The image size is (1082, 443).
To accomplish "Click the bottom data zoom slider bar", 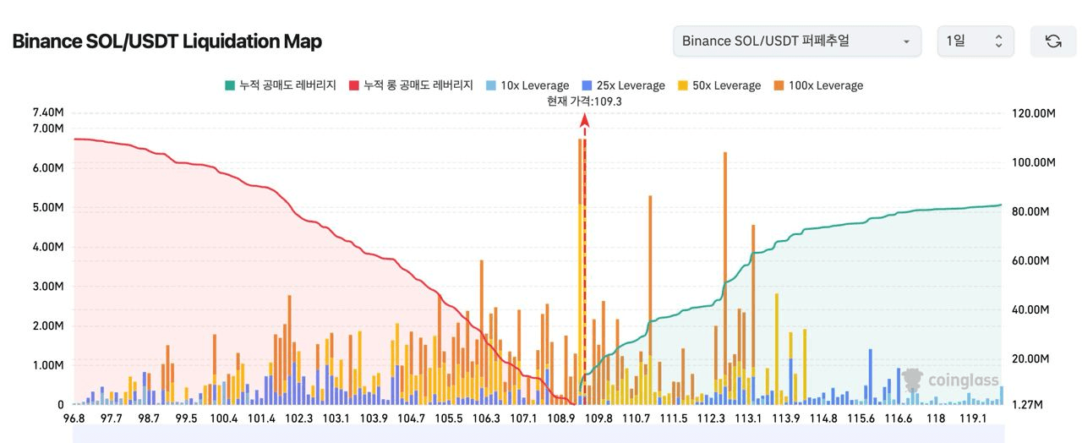I will (x=538, y=435).
